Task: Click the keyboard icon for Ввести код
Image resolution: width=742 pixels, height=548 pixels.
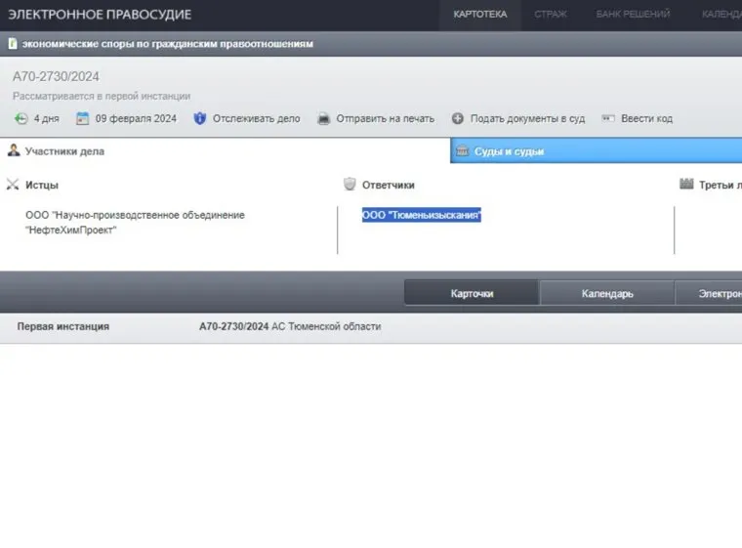Action: pyautogui.click(x=607, y=119)
